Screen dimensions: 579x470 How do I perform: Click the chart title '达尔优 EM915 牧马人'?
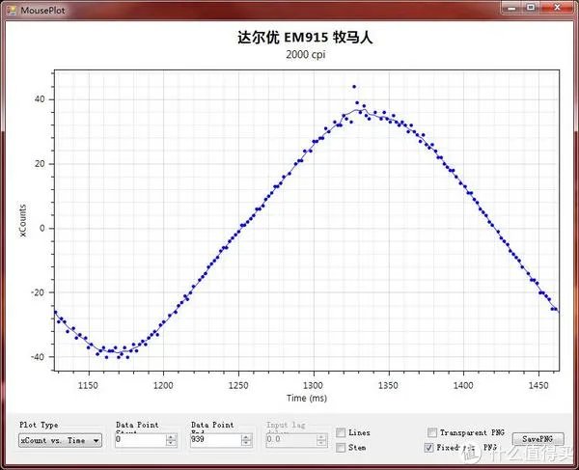coord(305,38)
